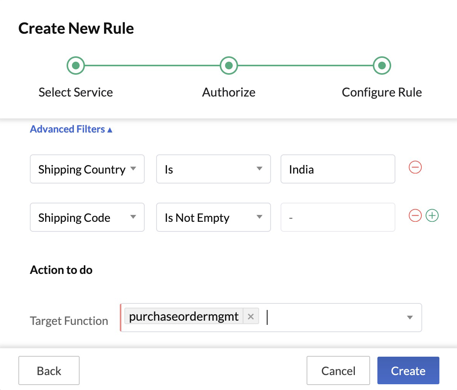Remove the Shipping Country filter row
This screenshot has height=390, width=457.
tap(415, 167)
